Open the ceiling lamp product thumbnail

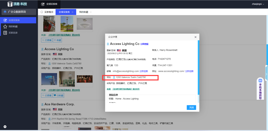[x=85, y=24]
